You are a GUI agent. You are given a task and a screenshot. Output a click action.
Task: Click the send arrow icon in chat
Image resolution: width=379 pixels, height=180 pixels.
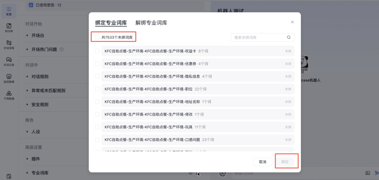click(x=377, y=173)
